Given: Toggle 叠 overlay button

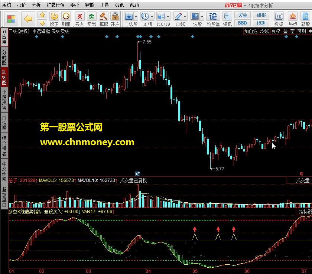Looking at the screenshot, I should click(285, 31).
